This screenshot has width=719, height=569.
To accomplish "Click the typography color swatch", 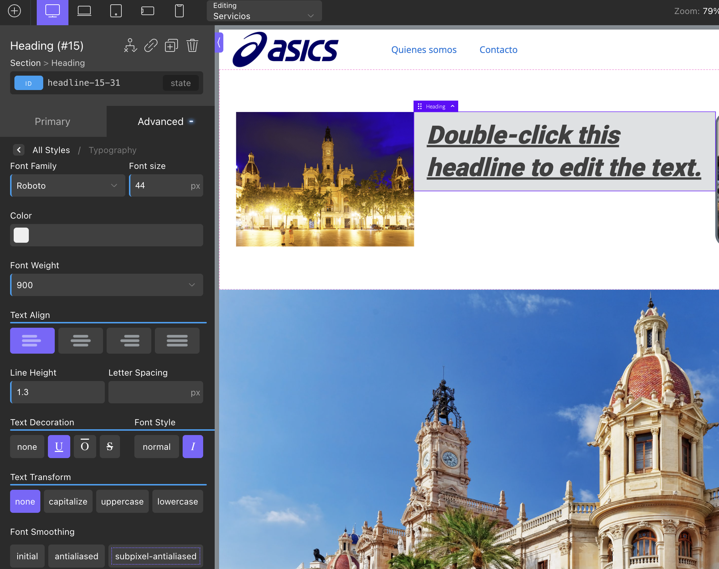I will 21,236.
